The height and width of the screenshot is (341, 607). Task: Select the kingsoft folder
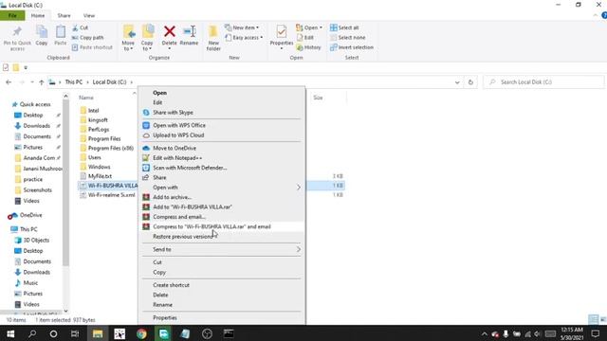click(98, 120)
